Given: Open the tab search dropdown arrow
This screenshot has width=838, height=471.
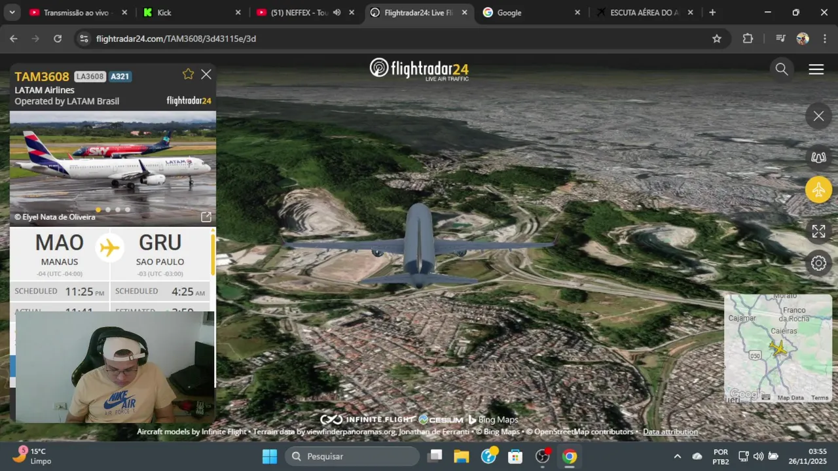Looking at the screenshot, I should point(12,12).
